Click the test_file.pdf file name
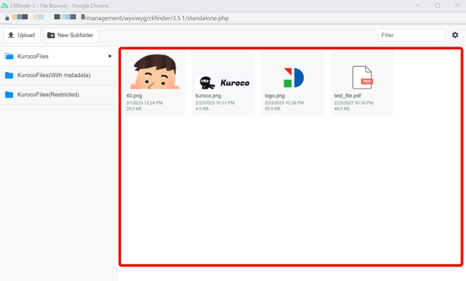 click(347, 95)
